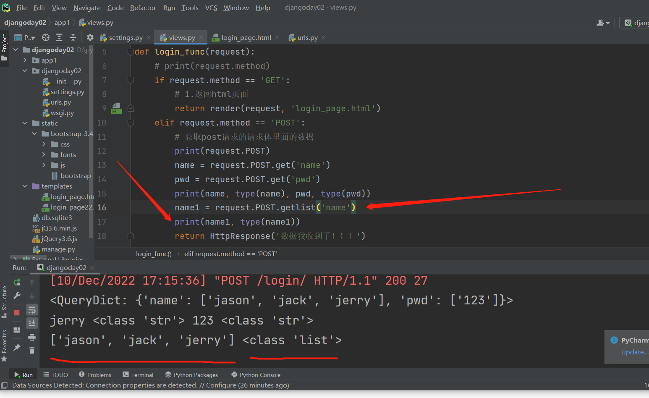The height and width of the screenshot is (398, 649).
Task: Click the up-stack-trace arrow in Run panel
Action: pos(32,283)
